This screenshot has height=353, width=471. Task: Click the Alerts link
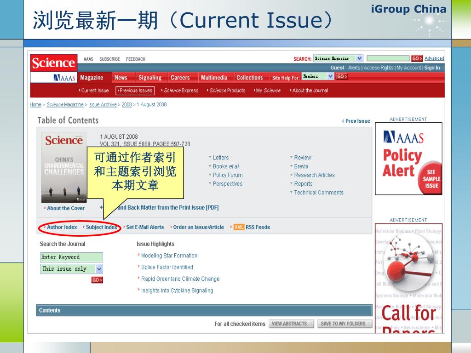point(354,68)
